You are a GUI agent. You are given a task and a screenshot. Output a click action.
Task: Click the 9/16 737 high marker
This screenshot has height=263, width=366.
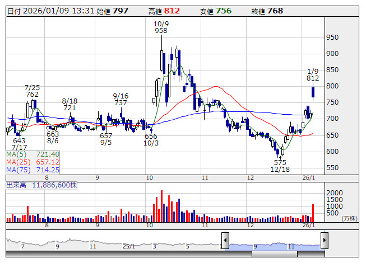point(121,100)
